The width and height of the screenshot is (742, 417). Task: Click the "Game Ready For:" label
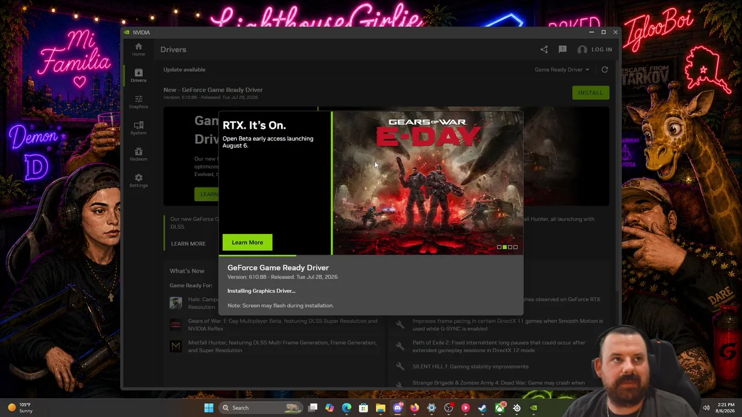(x=191, y=286)
